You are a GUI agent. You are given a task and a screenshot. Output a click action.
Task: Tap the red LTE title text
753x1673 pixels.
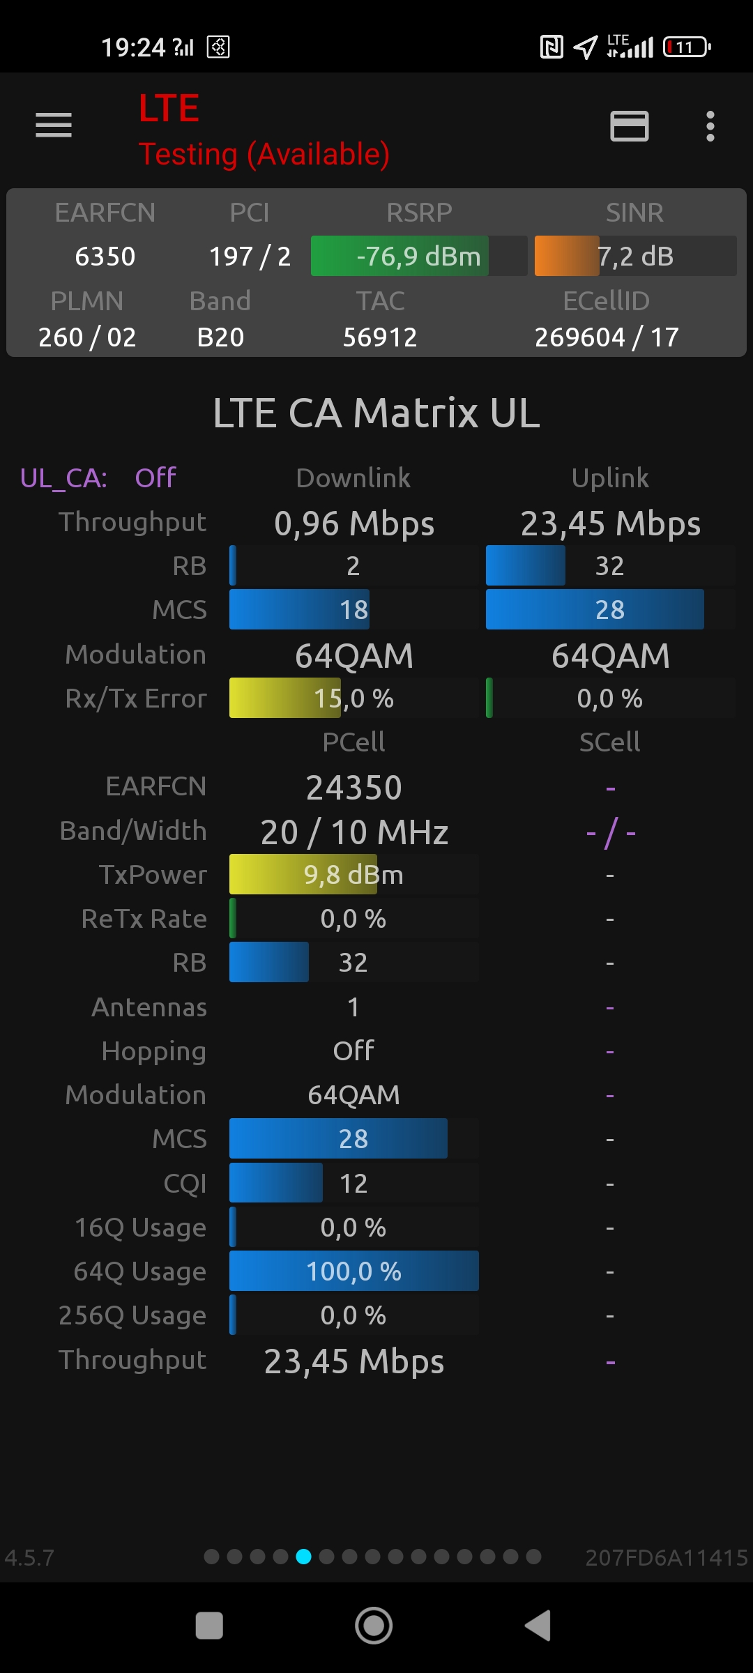169,109
